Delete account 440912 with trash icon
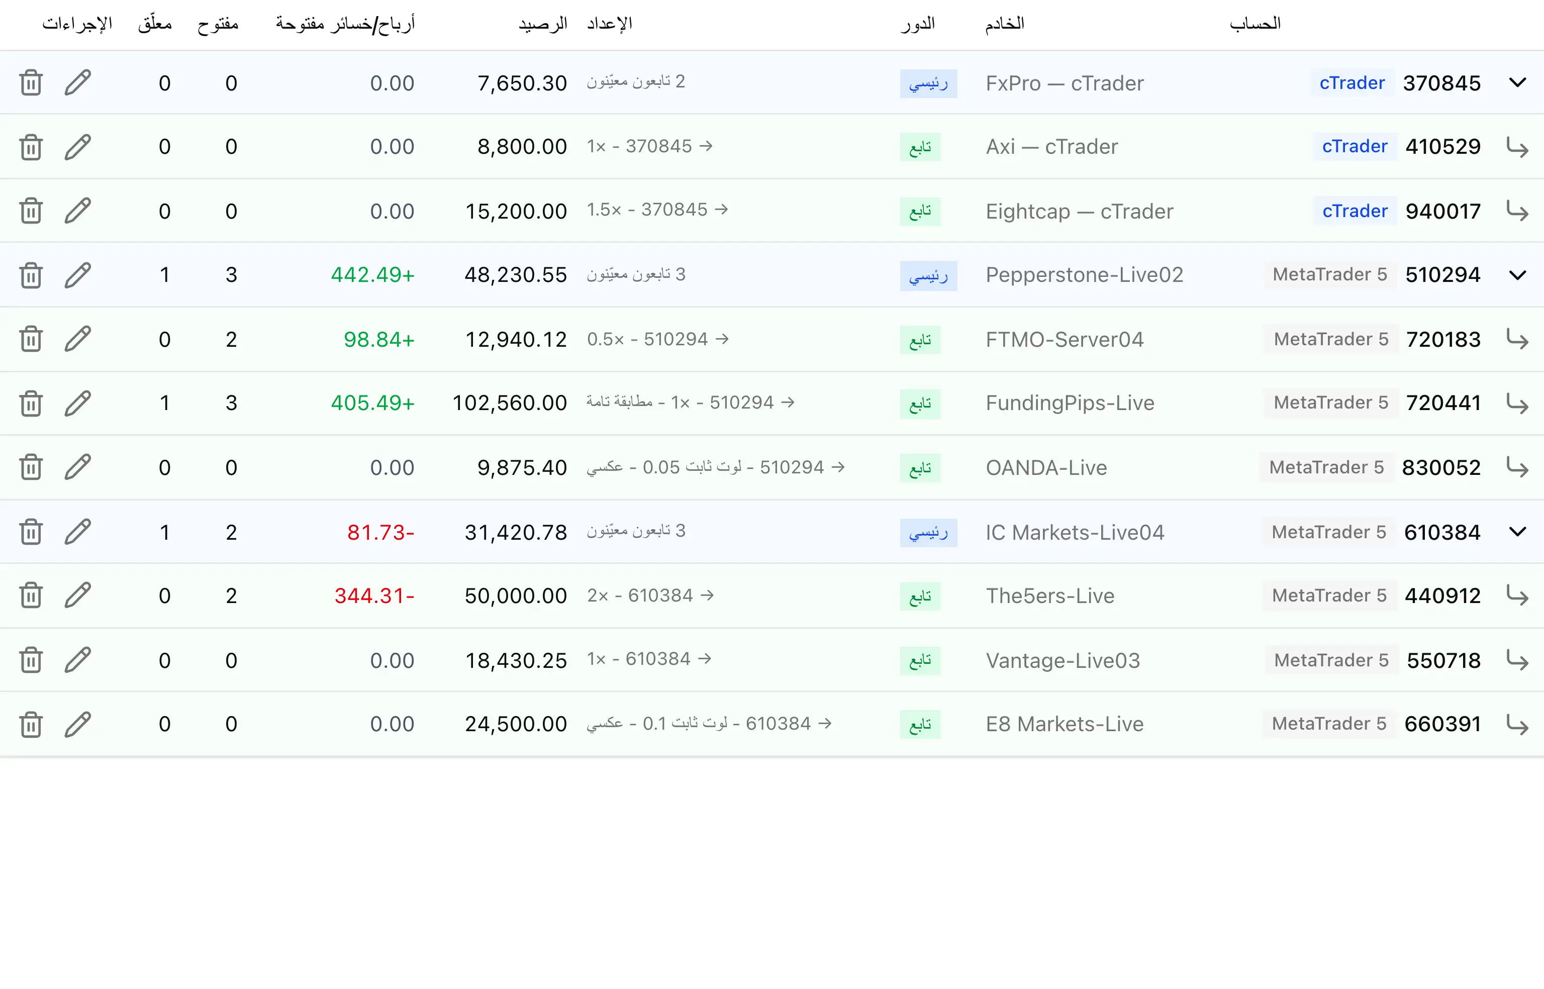This screenshot has width=1544, height=989. coord(31,596)
